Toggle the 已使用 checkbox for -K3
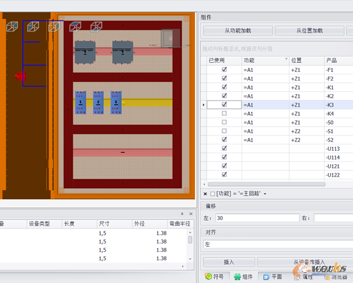Image resolution: width=353 pixels, height=283 pixels. point(224,104)
